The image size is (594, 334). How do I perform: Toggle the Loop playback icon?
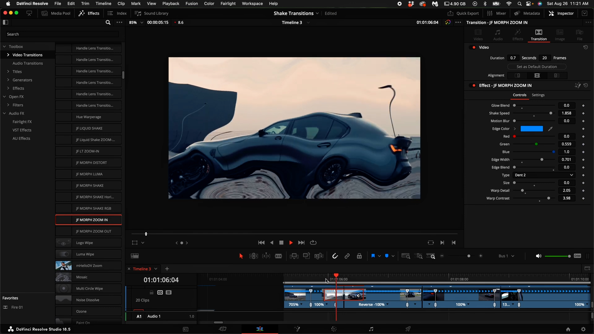(313, 243)
